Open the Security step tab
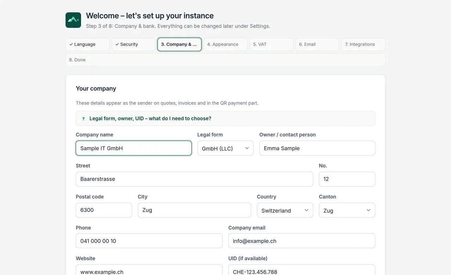Screen dimensions: 451x275 click(134, 44)
